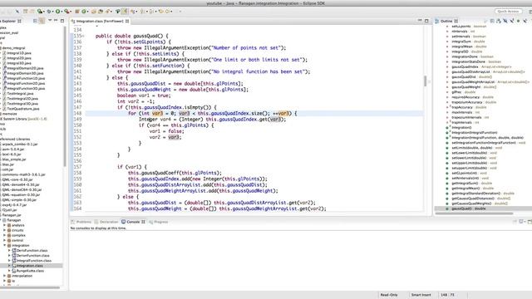Switch to the Declaration tab
Viewport: 532px width, 299px height.
pyautogui.click(x=106, y=222)
